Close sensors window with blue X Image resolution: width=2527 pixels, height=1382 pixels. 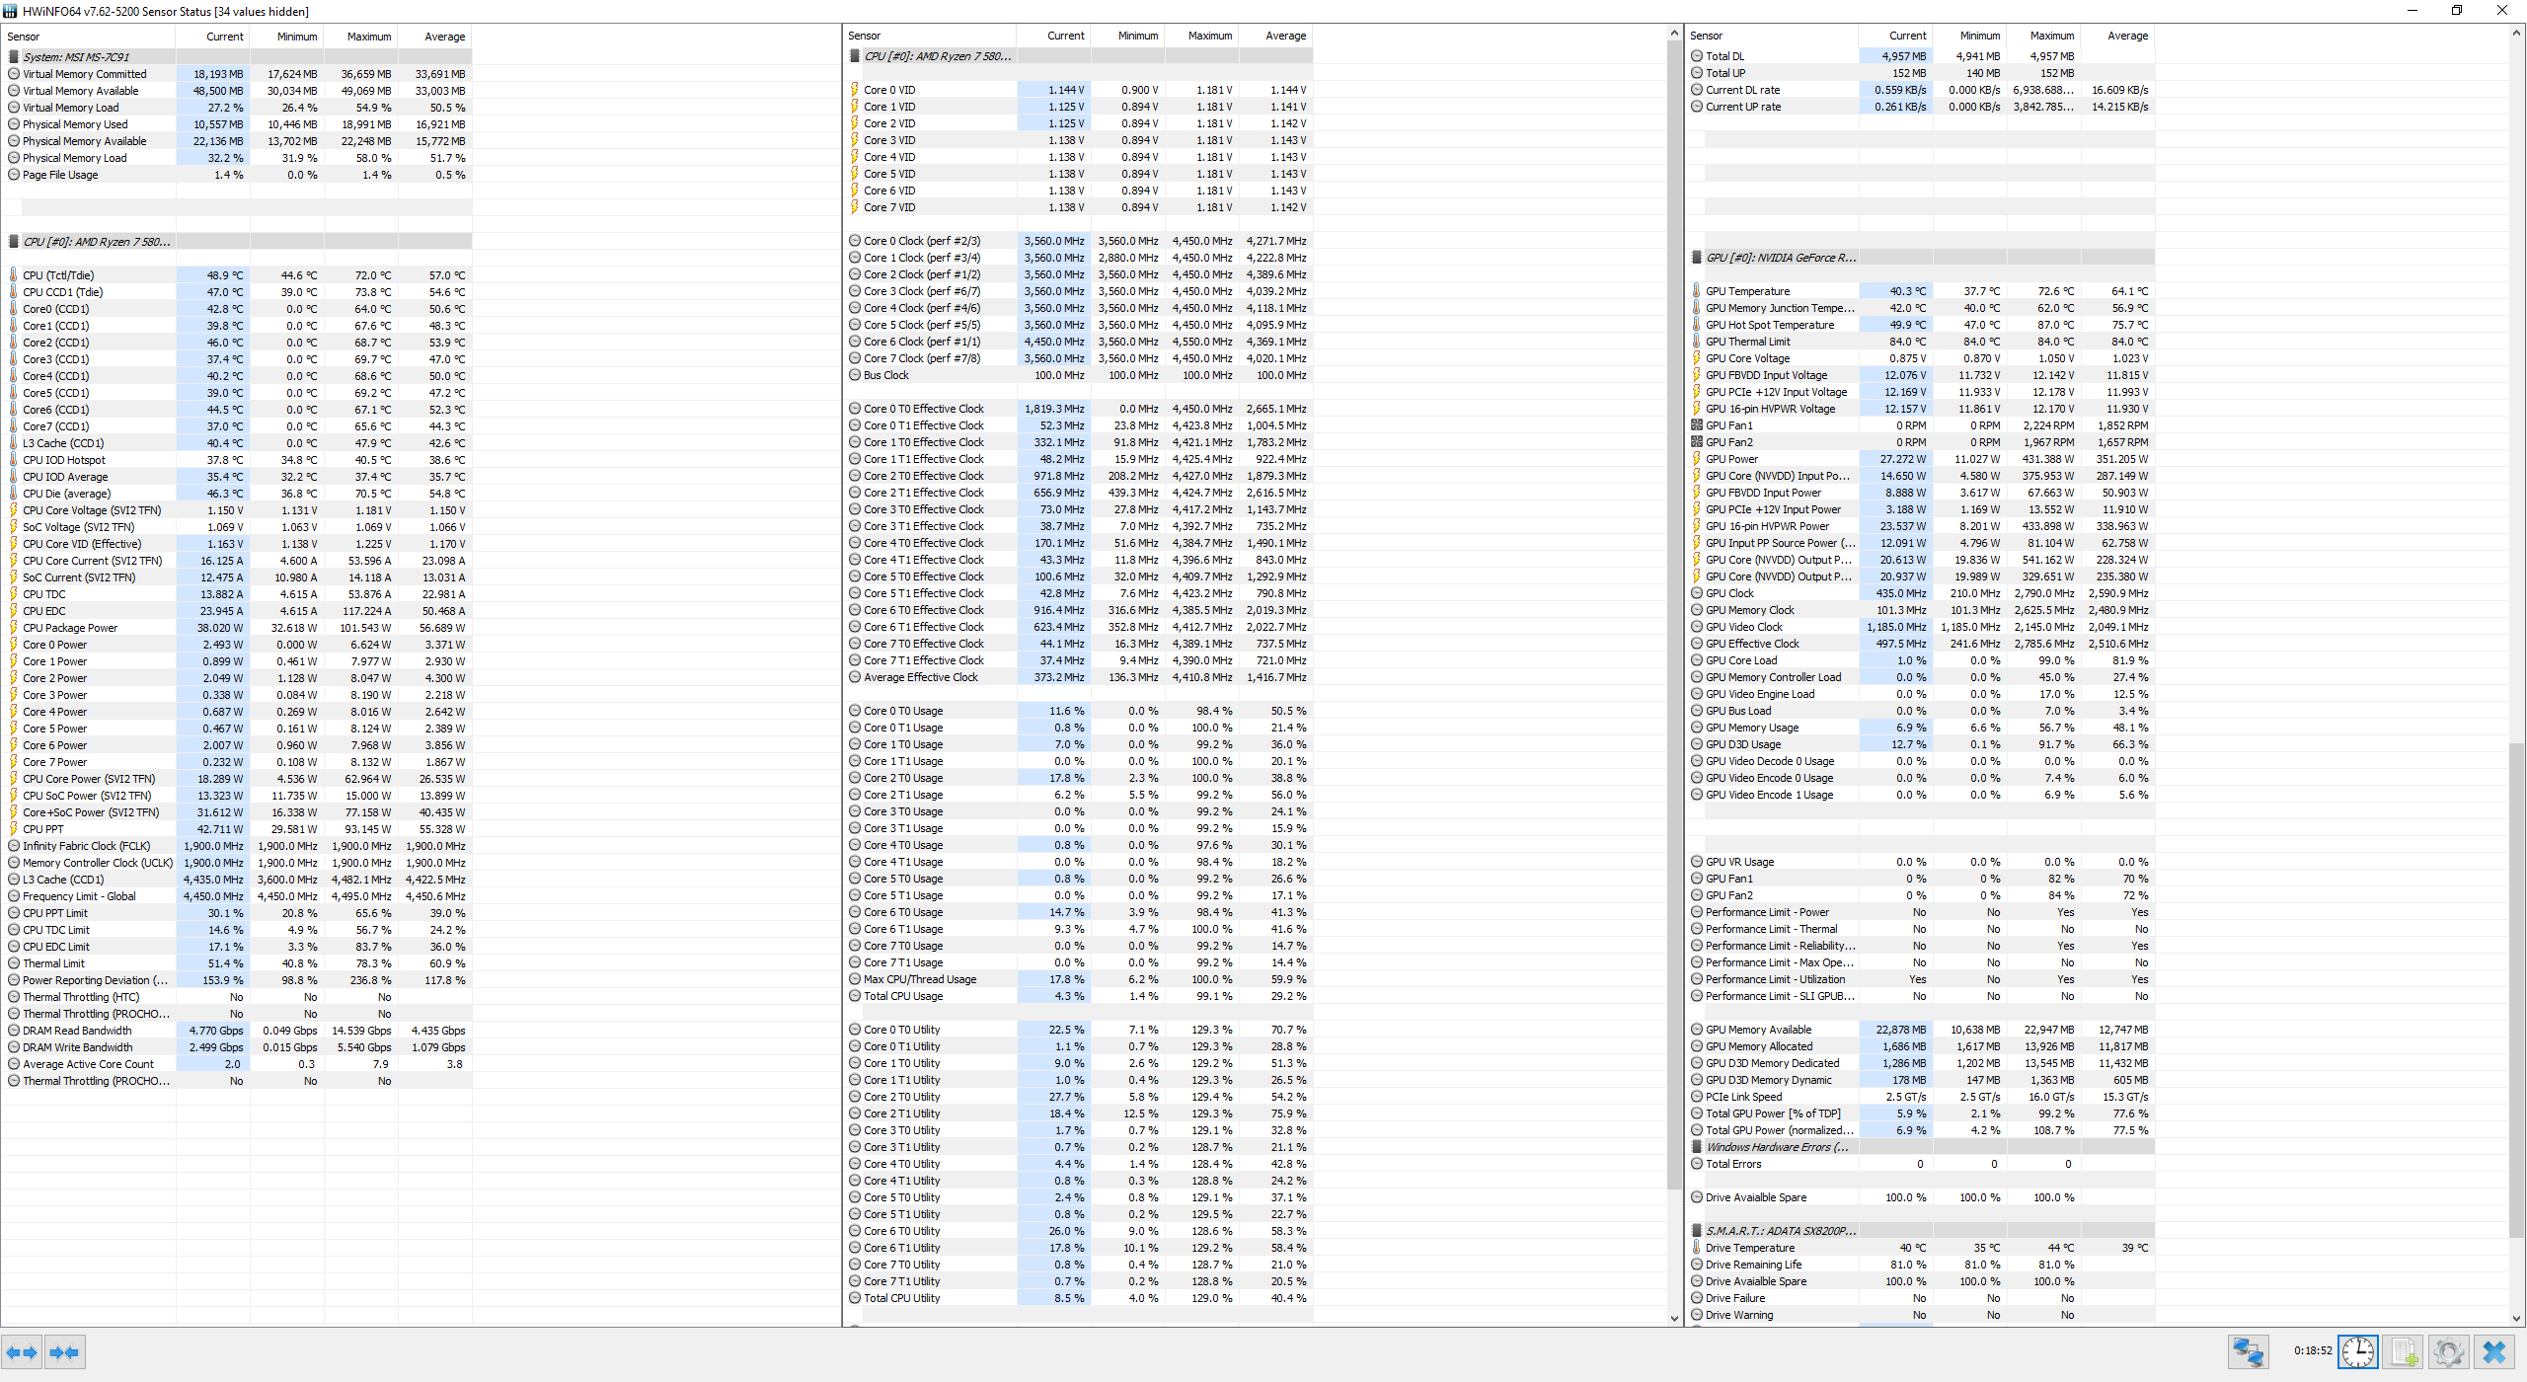click(2494, 1351)
